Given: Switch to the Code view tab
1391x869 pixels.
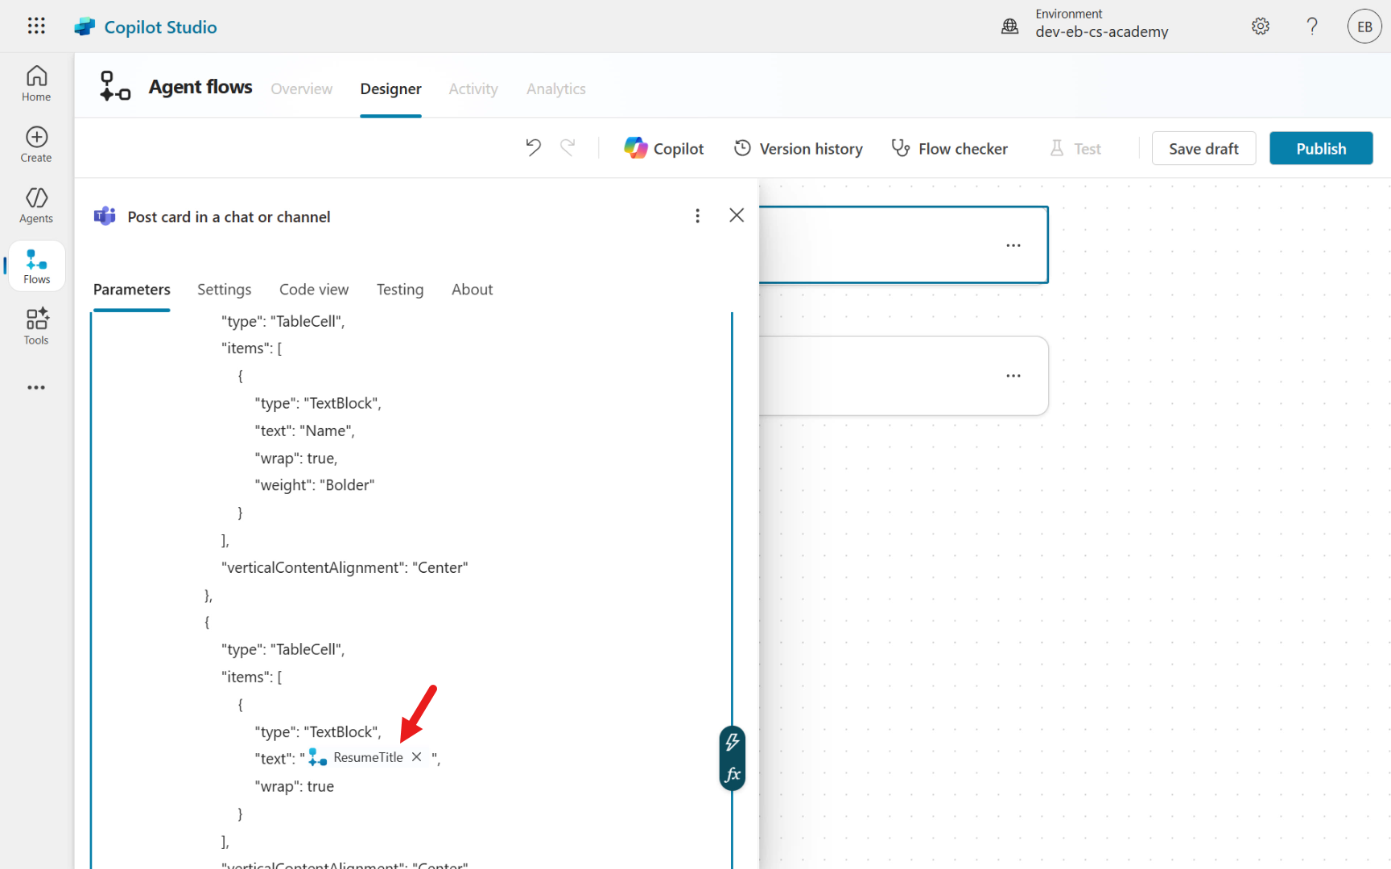Looking at the screenshot, I should [x=314, y=290].
